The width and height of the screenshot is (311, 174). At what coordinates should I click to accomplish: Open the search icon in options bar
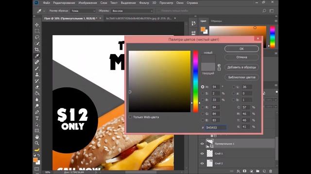tap(264, 11)
